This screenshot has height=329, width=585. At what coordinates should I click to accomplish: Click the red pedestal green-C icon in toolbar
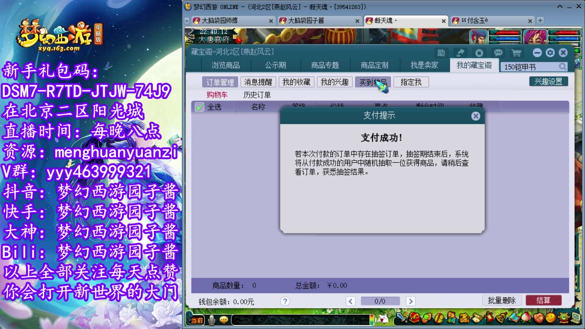pyautogui.click(x=564, y=318)
